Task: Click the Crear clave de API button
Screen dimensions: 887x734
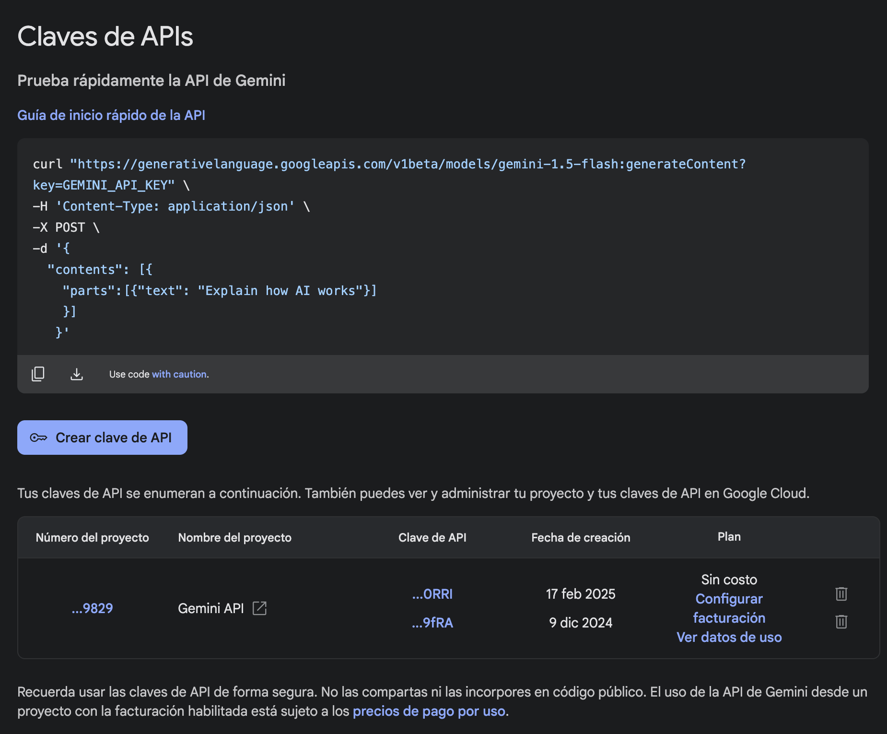Action: tap(102, 438)
